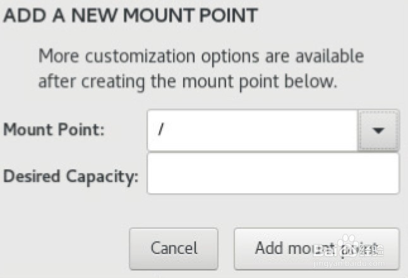Show mount point choices via combo box arrow
The image size is (408, 278).
pos(379,131)
